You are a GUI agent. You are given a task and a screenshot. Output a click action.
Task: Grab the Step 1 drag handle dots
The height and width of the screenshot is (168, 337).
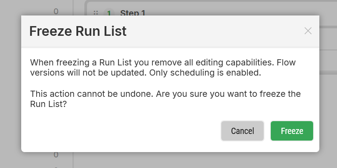[96, 13]
